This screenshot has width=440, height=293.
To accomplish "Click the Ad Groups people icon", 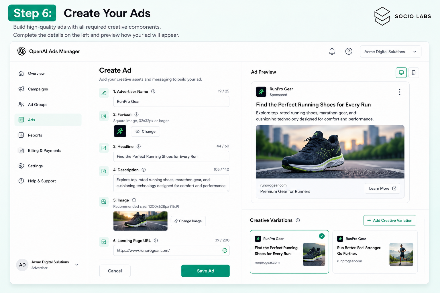I will tap(21, 104).
